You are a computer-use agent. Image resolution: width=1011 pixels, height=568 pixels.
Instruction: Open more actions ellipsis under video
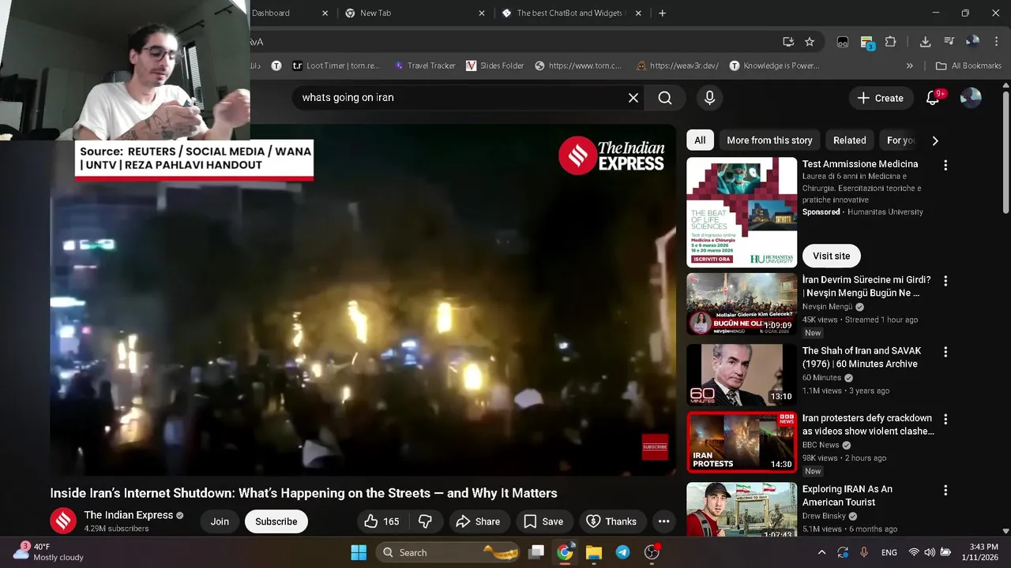(x=663, y=521)
